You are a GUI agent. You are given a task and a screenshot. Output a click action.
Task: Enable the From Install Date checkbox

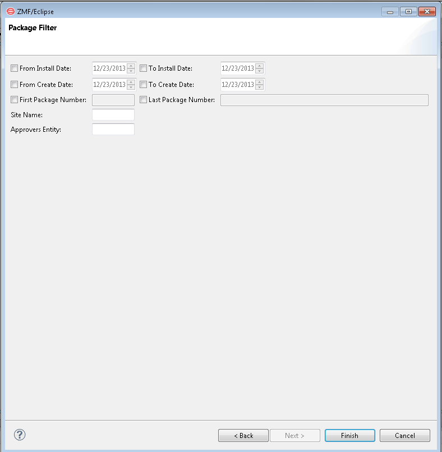(14, 68)
